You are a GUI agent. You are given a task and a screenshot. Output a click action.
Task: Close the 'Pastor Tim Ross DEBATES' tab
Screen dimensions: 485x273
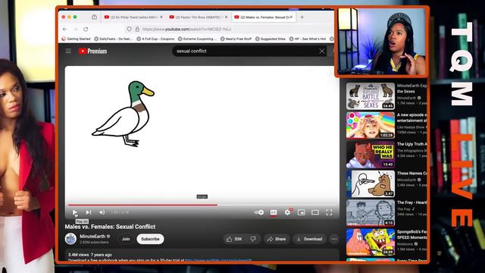point(226,17)
